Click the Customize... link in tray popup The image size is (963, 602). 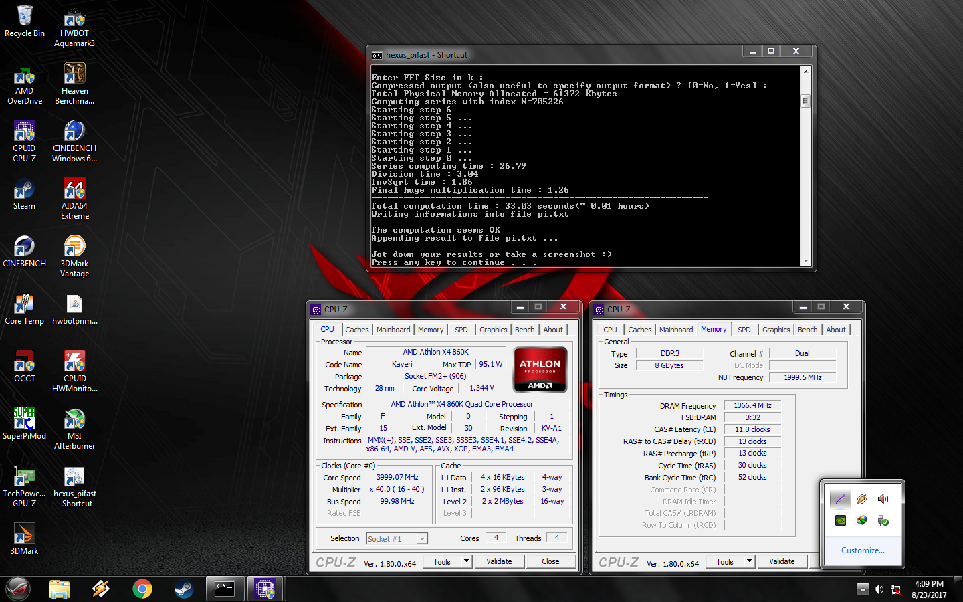[x=863, y=550]
